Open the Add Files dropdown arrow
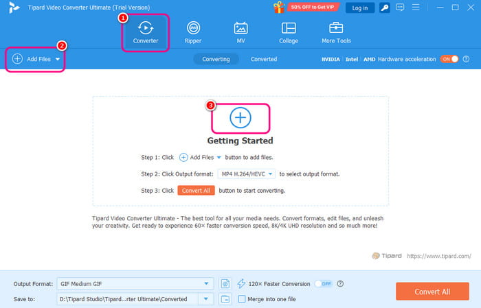The width and height of the screenshot is (481, 308). point(58,60)
